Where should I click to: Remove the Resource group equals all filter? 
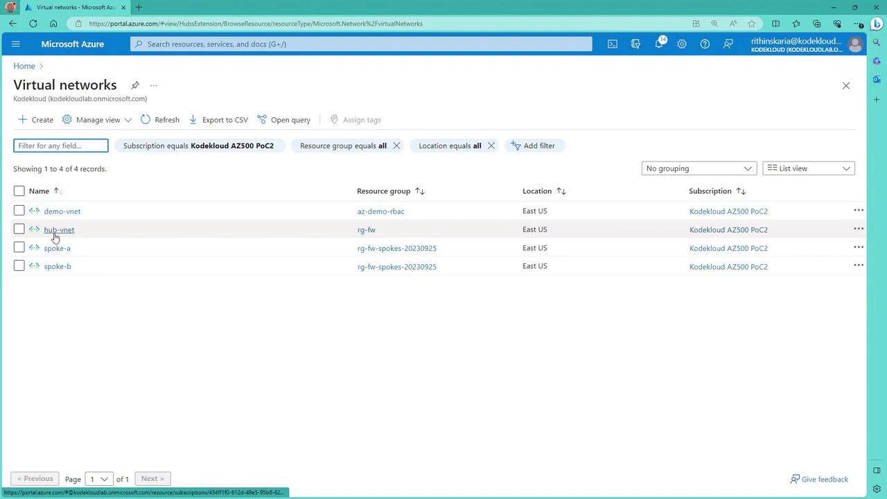(396, 146)
